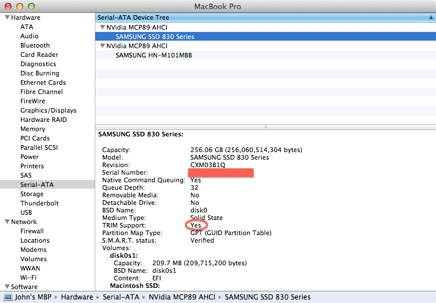Click the capacity value 256.06 GB

pos(246,150)
